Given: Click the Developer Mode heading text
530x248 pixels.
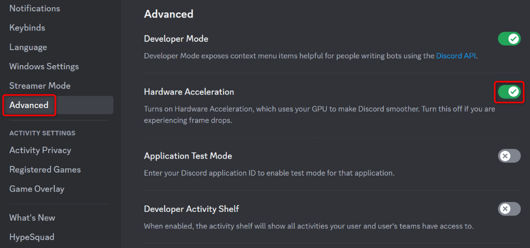Looking at the screenshot, I should [x=176, y=39].
